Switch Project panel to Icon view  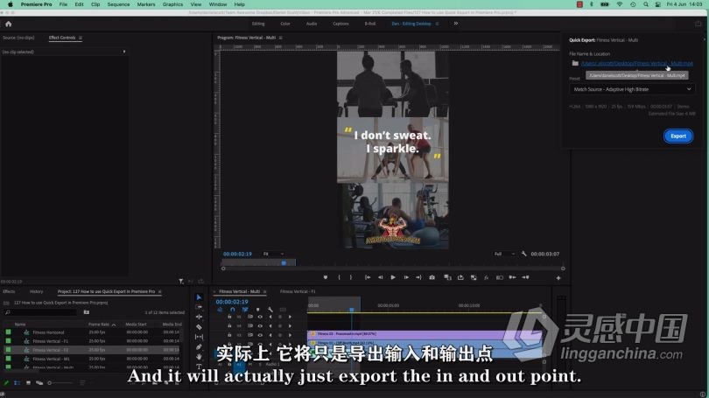(x=28, y=382)
